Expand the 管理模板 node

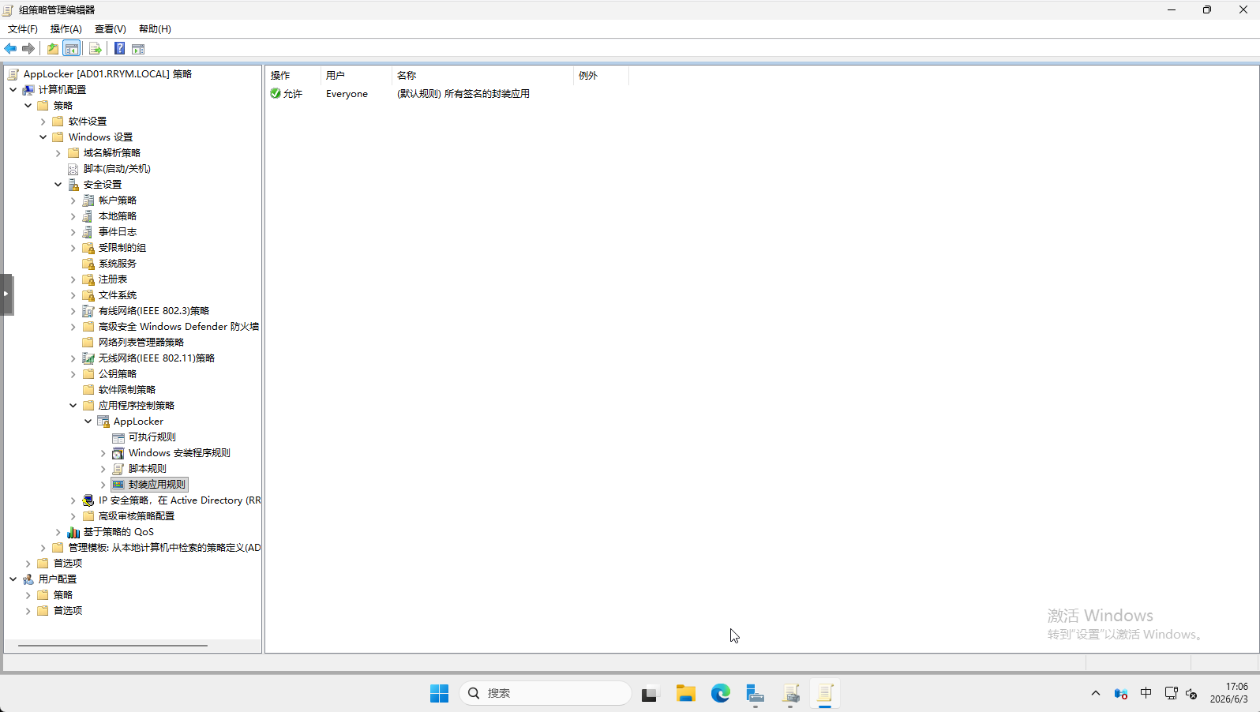tap(43, 548)
